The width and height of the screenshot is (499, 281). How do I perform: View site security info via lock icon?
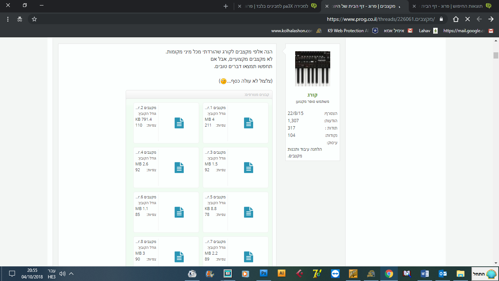click(x=441, y=19)
